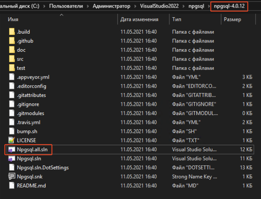
Task: Click the .gitignore file icon
Action: 12,104
